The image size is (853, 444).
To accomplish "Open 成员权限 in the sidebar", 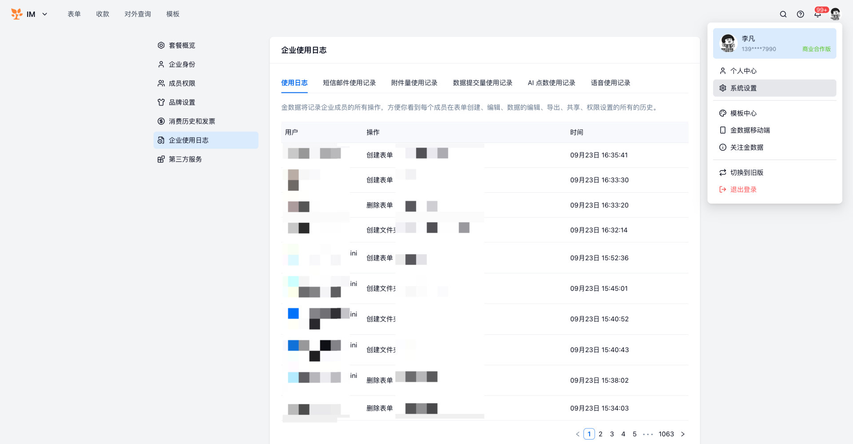I will tap(182, 83).
